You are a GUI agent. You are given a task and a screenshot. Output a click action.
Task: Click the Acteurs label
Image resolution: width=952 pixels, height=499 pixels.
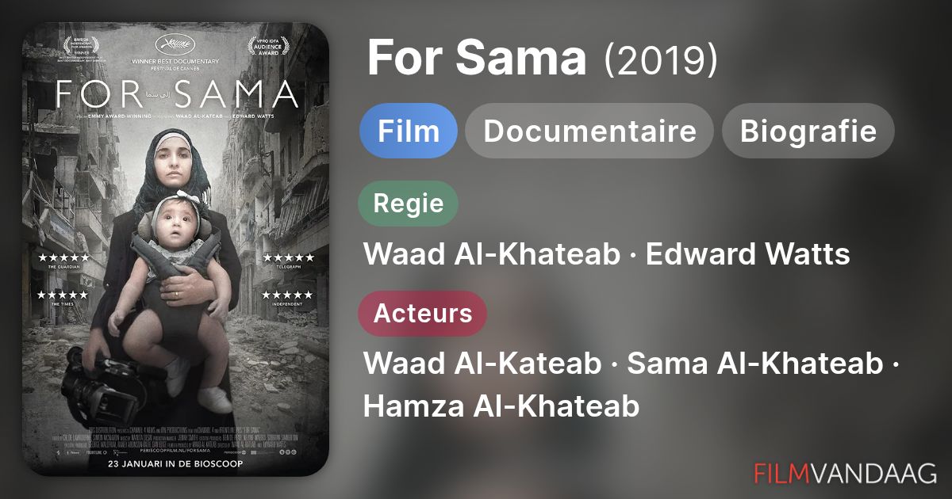pos(423,313)
